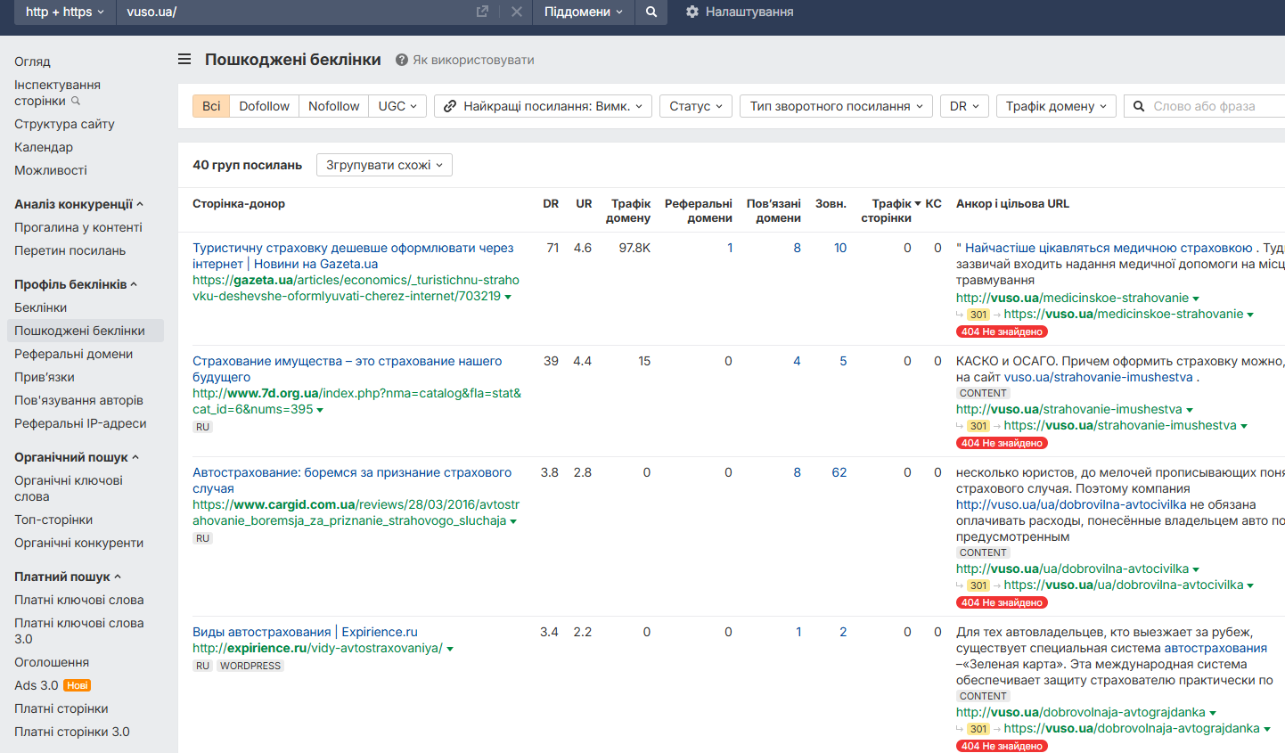Open the Налаштування gear settings
Viewport: 1285px width, 753px height.
(x=692, y=12)
